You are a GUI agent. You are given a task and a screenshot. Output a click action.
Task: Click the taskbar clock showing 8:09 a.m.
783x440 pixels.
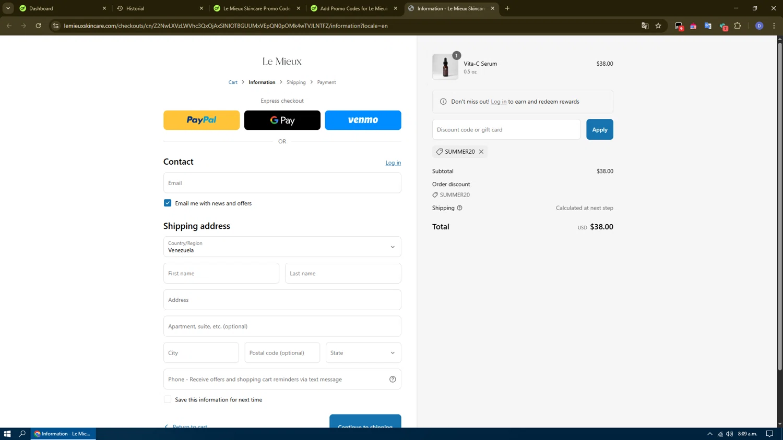[748, 434]
